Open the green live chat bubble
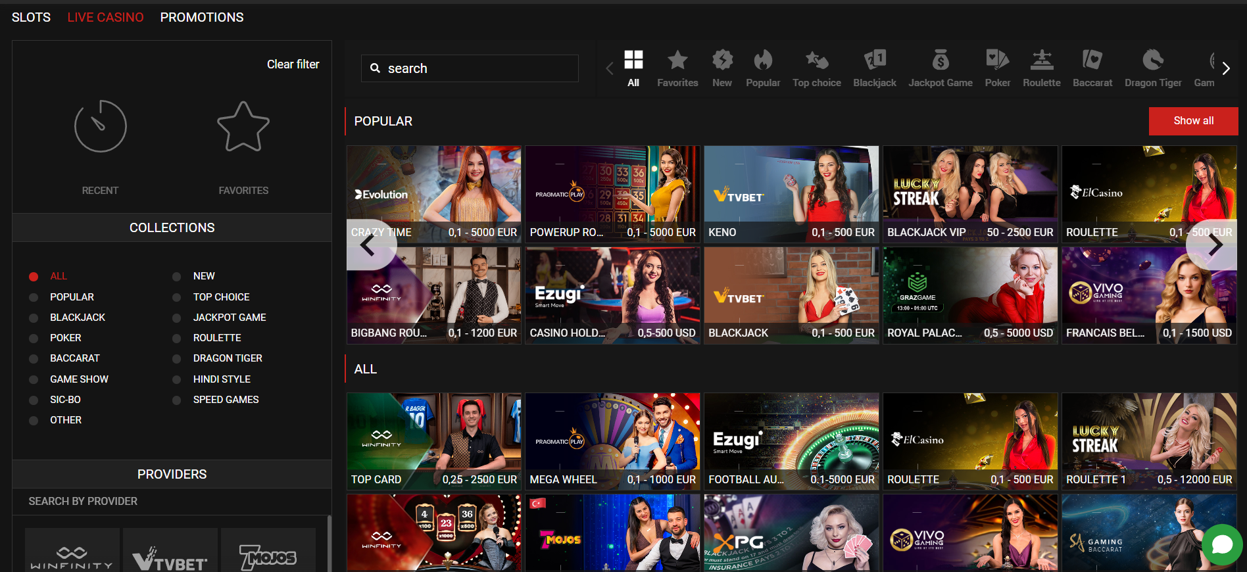The width and height of the screenshot is (1247, 572). 1221,544
